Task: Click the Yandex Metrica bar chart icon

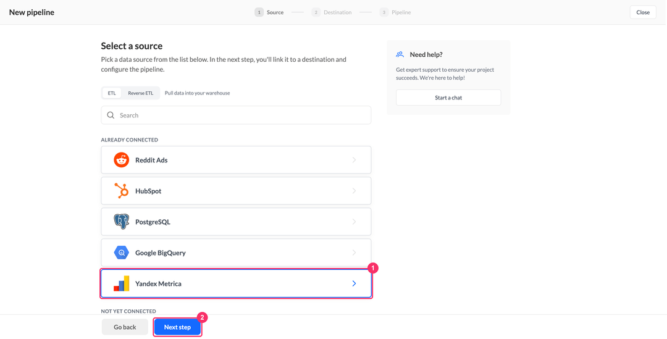Action: pyautogui.click(x=121, y=283)
